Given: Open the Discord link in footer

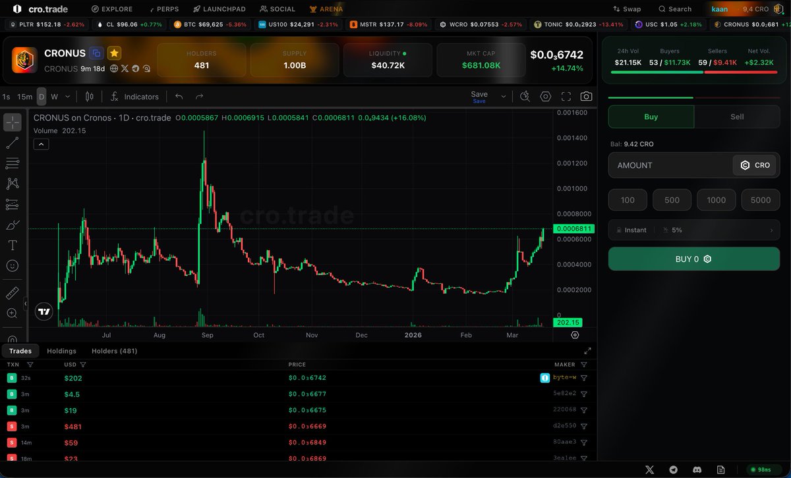Looking at the screenshot, I should tap(697, 469).
